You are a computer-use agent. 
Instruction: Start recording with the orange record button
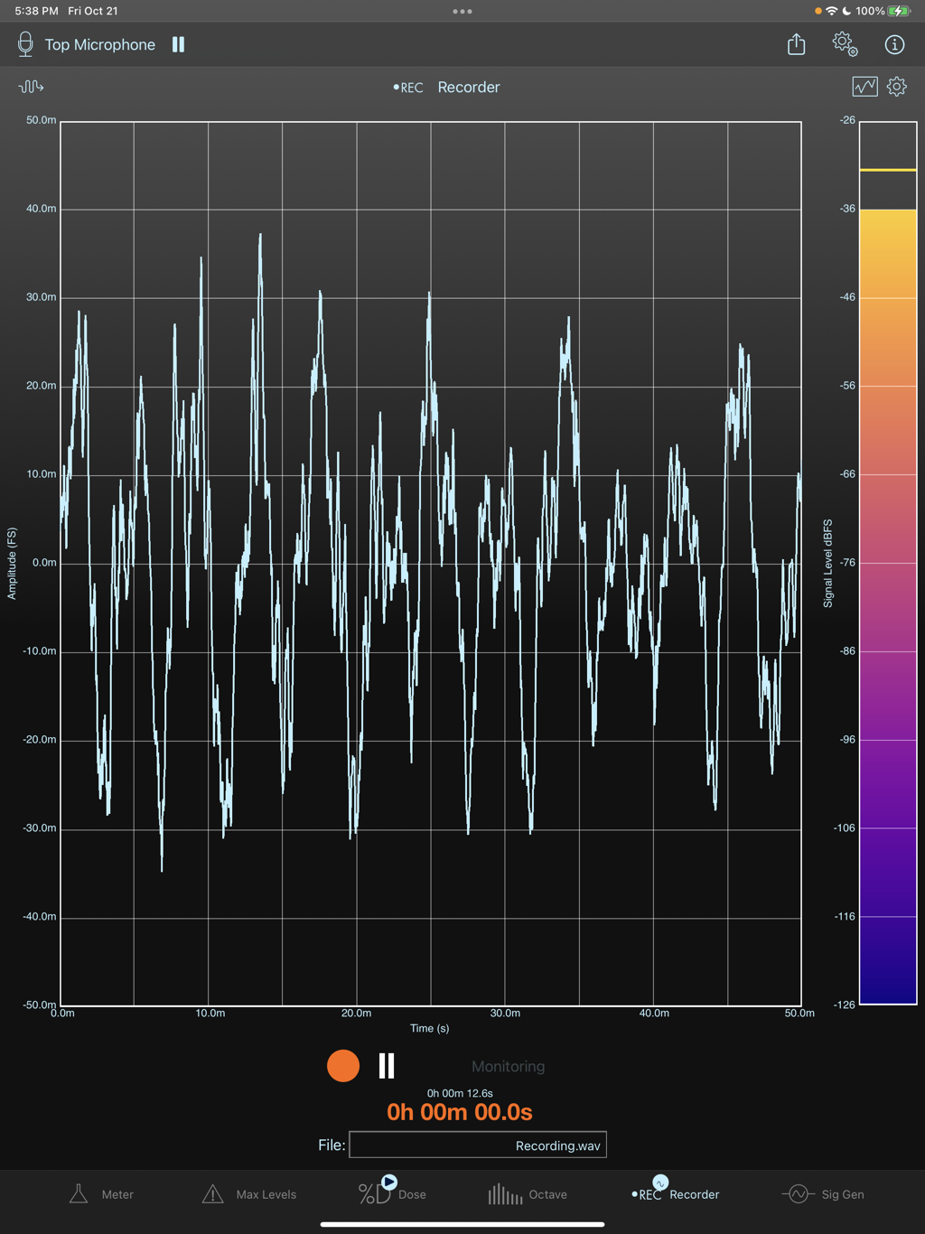[343, 1066]
